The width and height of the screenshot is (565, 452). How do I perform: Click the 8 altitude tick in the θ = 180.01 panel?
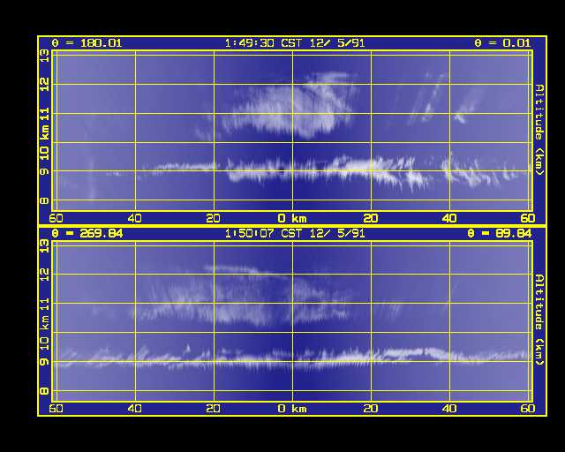pyautogui.click(x=44, y=200)
